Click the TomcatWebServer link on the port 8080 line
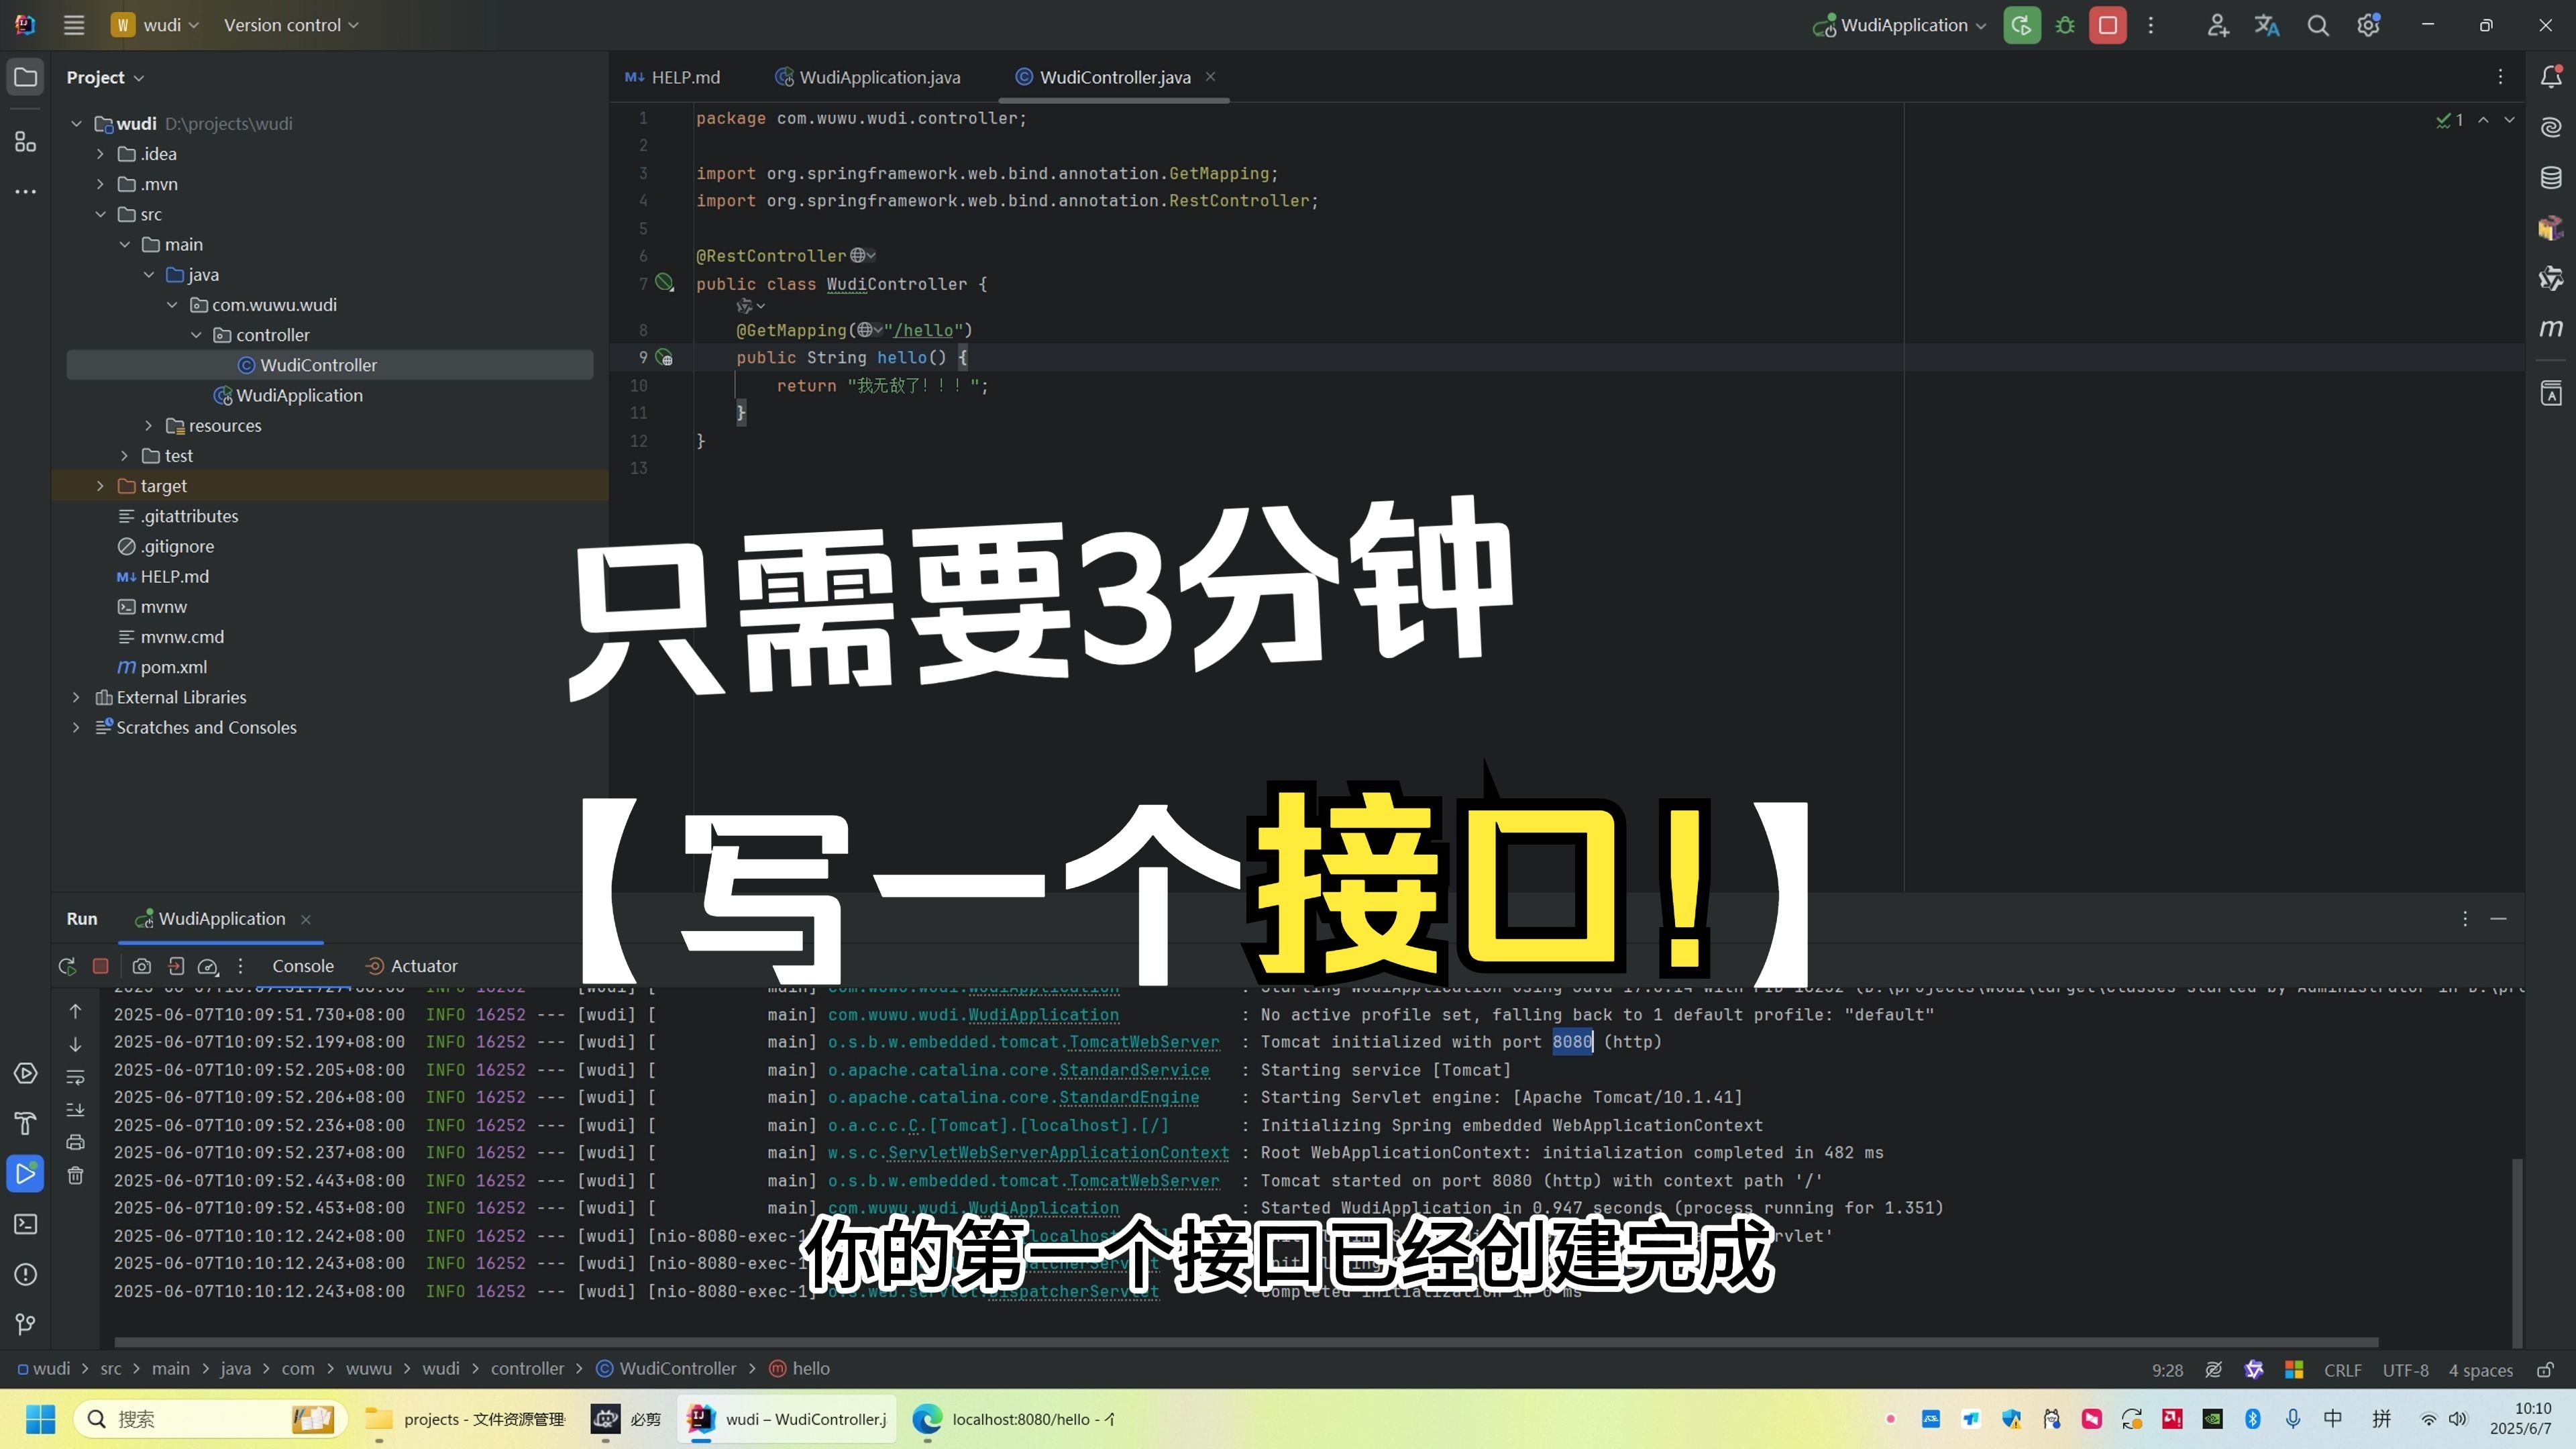 [x=1144, y=1042]
